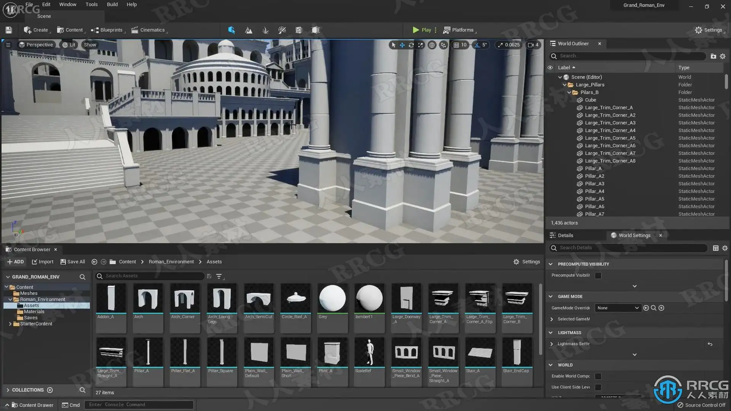Add new folder in World Outliner
Viewport: 731px width, 411px height.
coord(713,56)
